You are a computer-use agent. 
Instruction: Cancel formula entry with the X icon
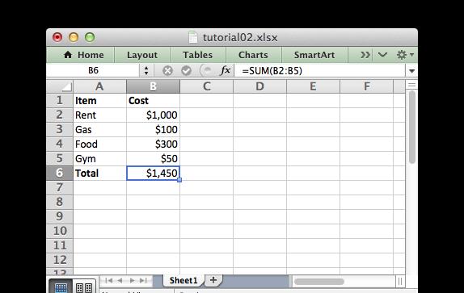pyautogui.click(x=167, y=71)
